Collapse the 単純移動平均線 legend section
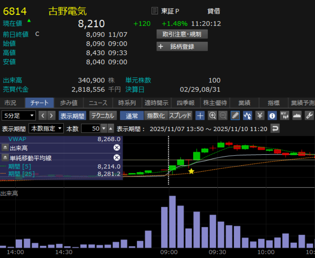The height and width of the screenshot is (258, 315). 5,158
